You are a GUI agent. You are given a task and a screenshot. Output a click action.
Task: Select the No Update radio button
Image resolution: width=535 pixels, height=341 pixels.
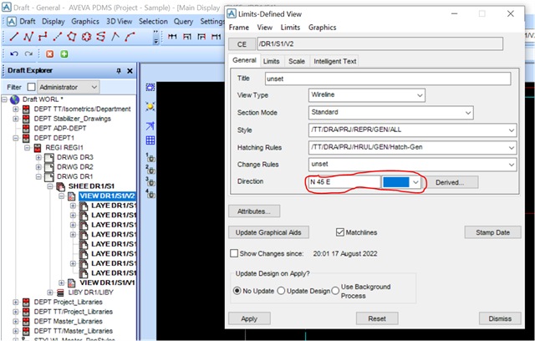click(x=237, y=291)
